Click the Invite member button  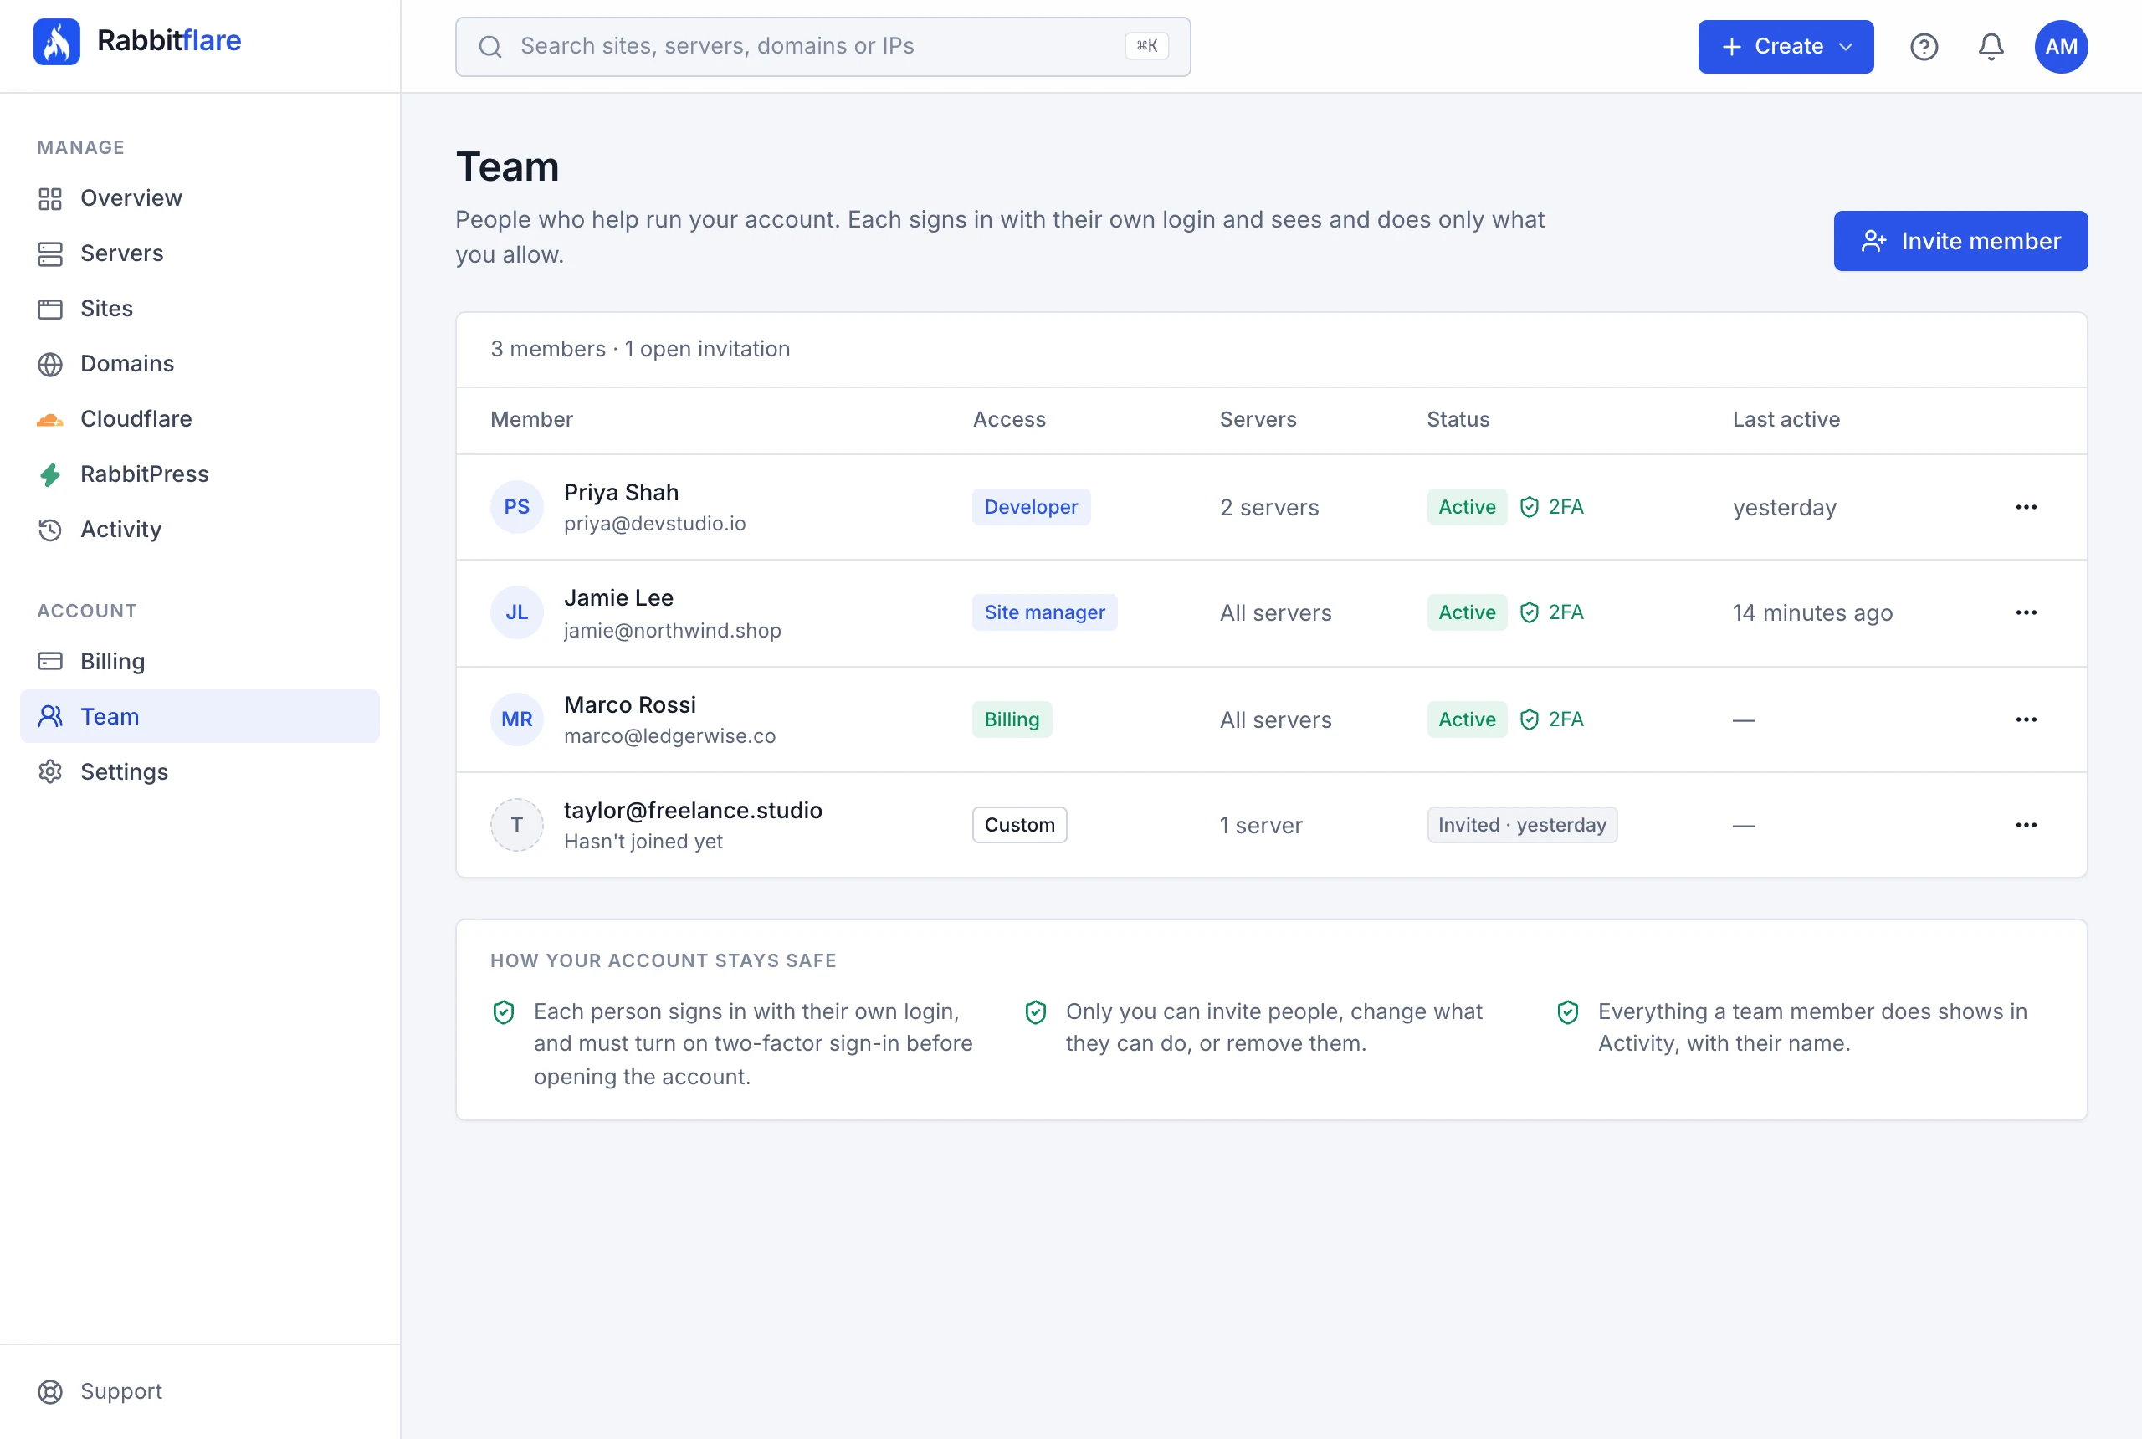(x=1960, y=240)
